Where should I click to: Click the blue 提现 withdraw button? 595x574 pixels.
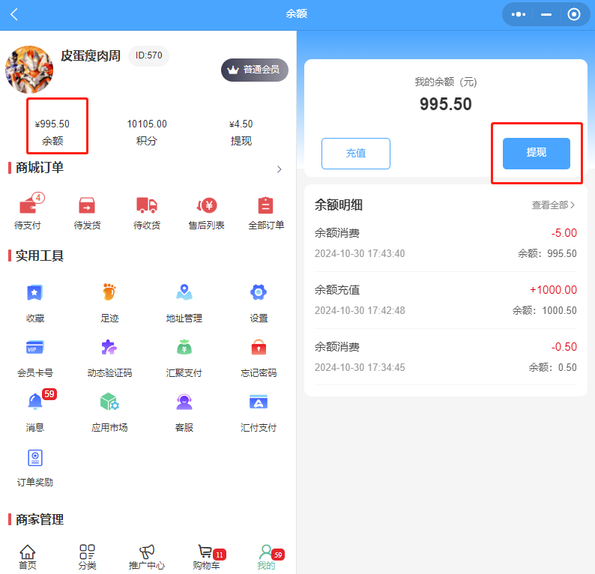coord(537,154)
